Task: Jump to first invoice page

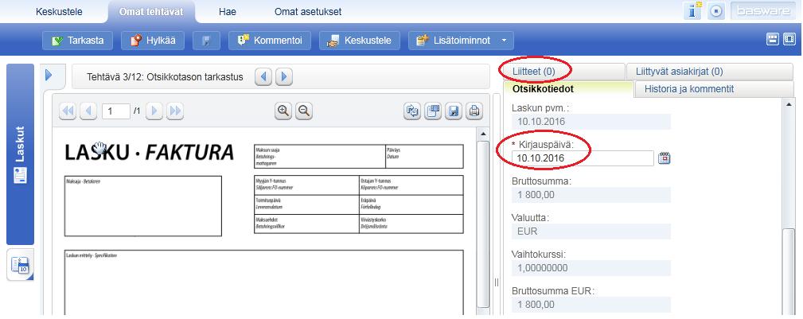Action: 68,111
